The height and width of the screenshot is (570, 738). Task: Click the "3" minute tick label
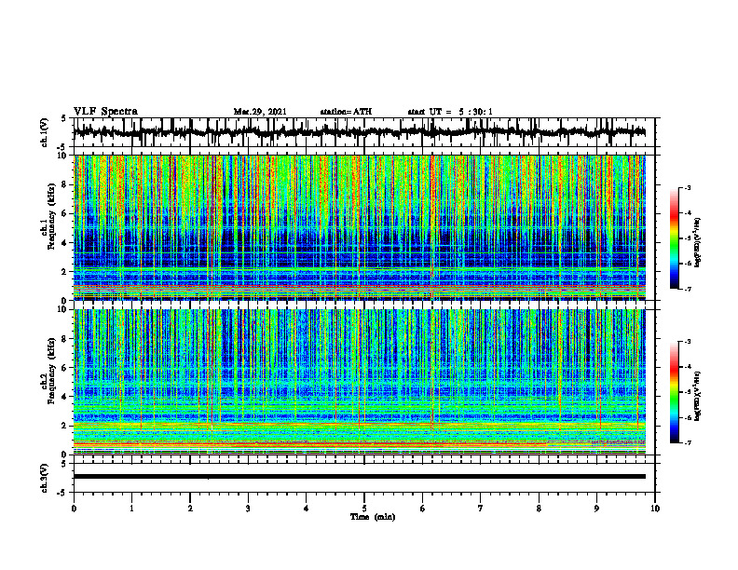pyautogui.click(x=248, y=509)
